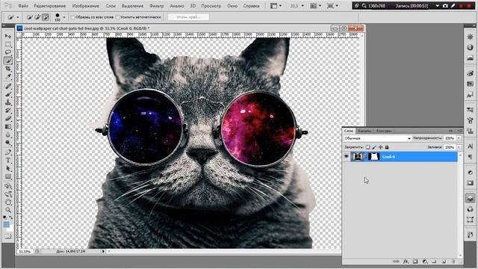Click the add layer style fx icon

click(x=406, y=262)
